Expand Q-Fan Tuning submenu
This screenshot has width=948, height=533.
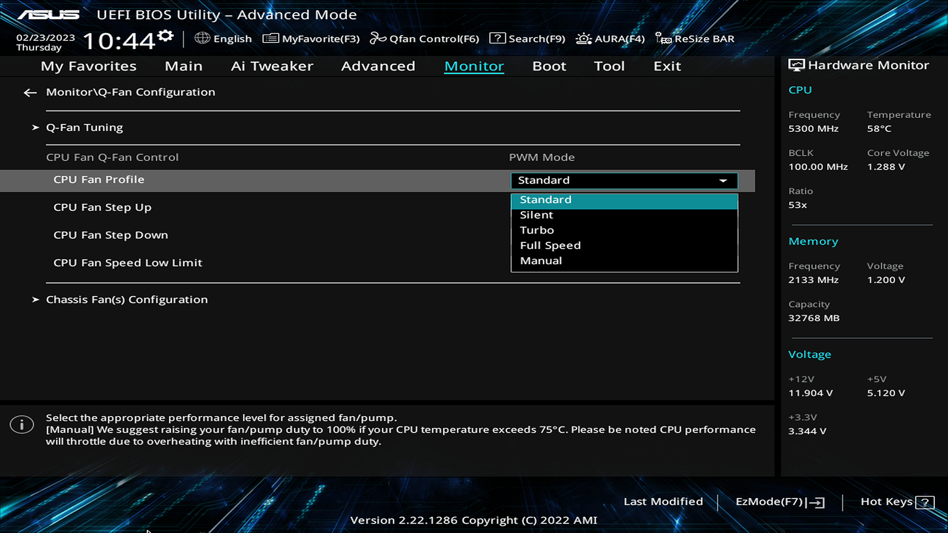click(84, 127)
